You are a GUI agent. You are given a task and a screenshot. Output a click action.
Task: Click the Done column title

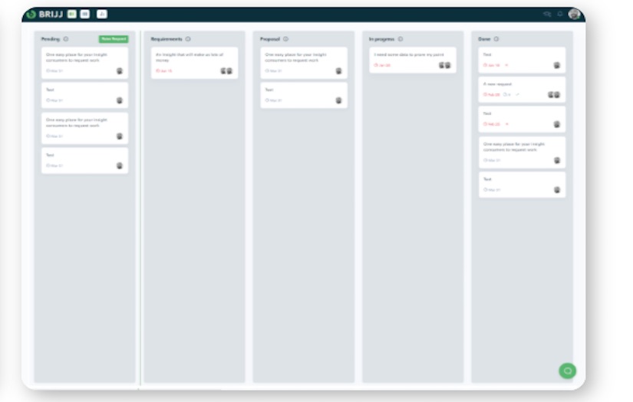point(484,39)
